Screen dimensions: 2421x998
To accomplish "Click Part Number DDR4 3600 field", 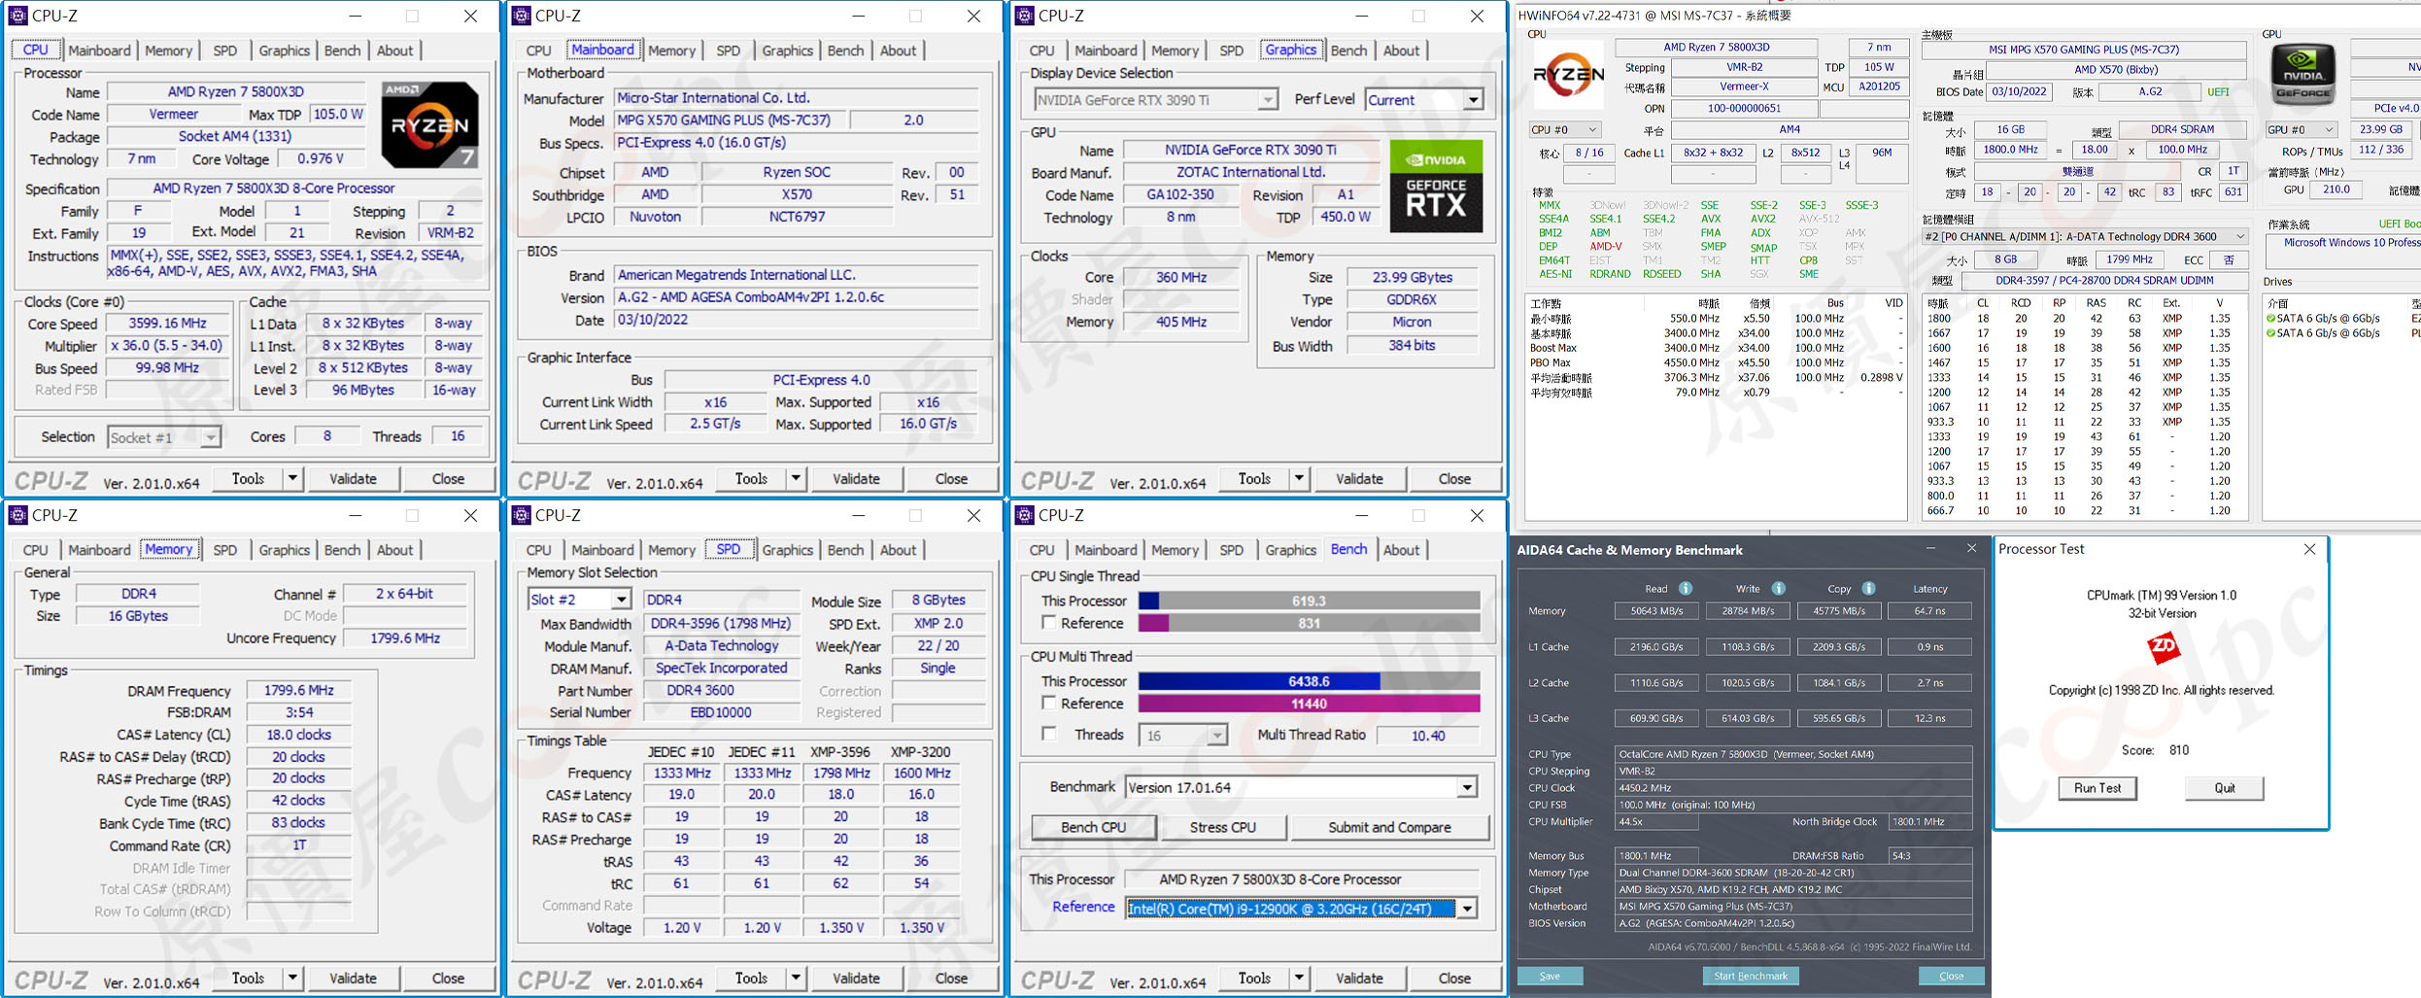I will [x=720, y=690].
